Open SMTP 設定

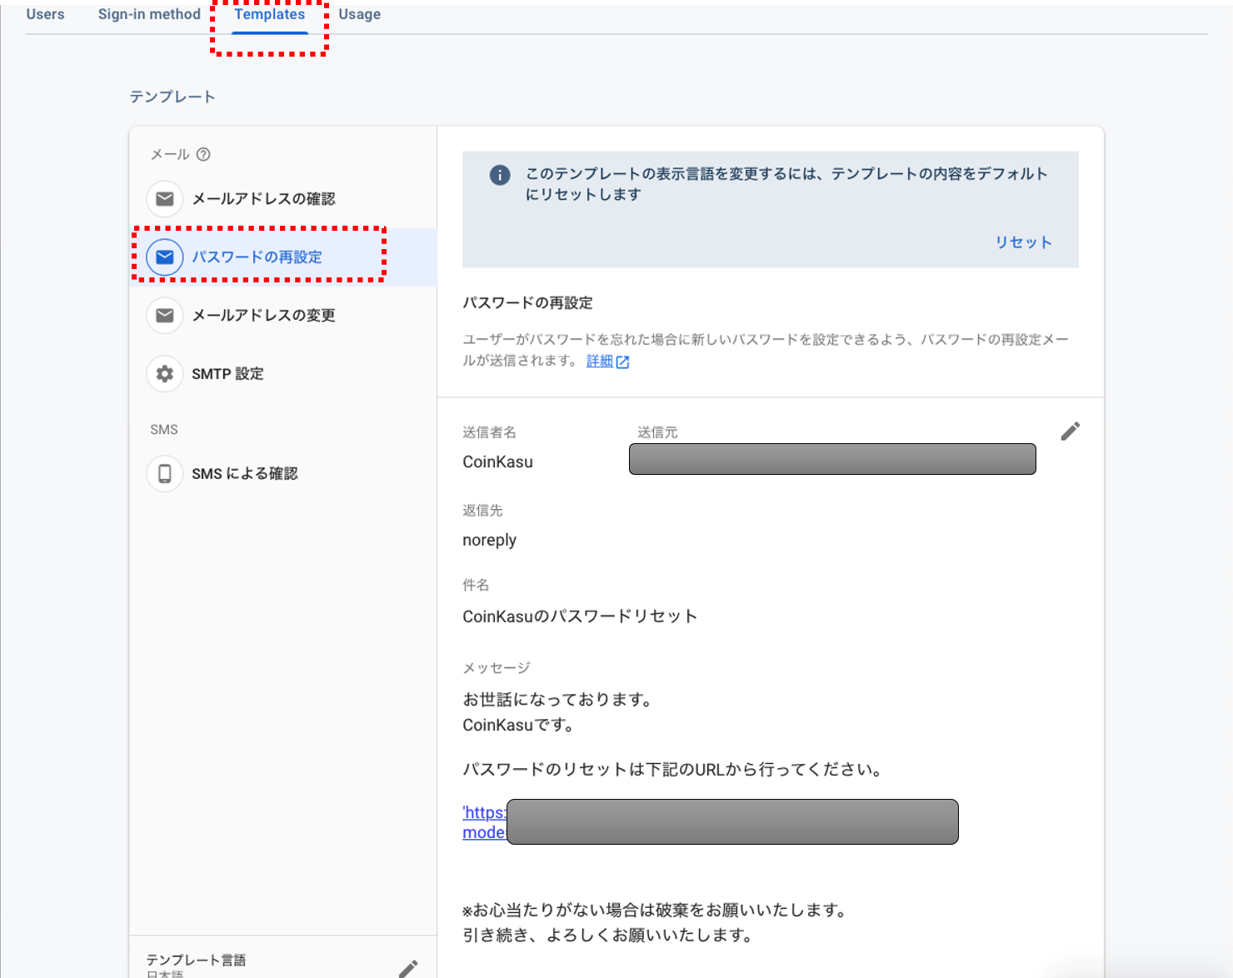[x=283, y=374]
